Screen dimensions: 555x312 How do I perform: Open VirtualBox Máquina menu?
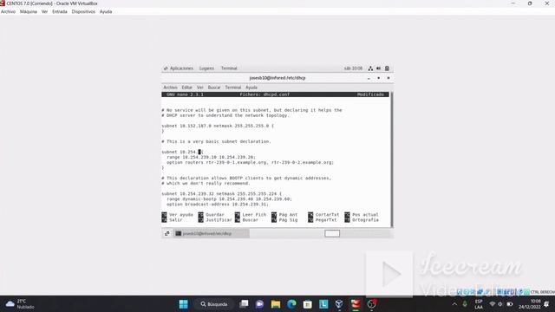click(29, 11)
